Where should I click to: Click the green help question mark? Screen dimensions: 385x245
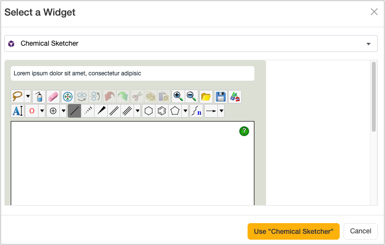coord(244,131)
